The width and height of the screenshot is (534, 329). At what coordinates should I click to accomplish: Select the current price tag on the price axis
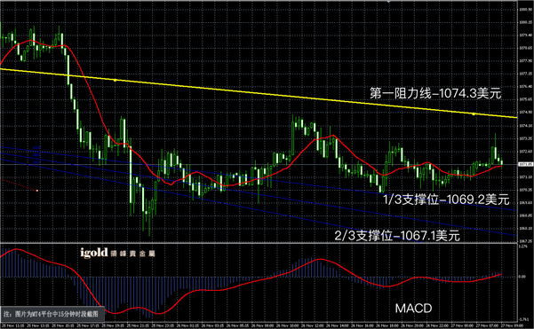click(x=525, y=165)
